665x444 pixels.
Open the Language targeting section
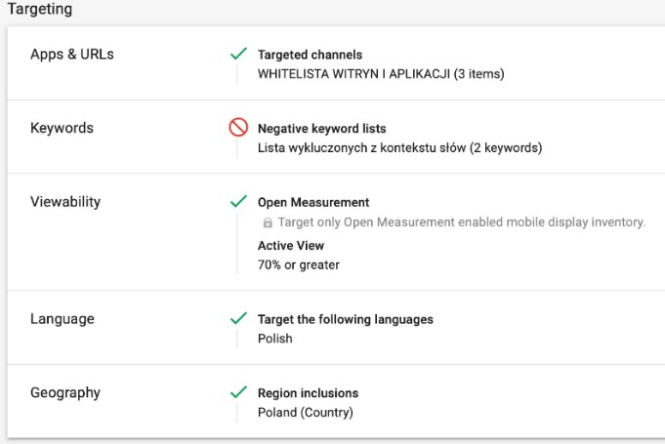[x=62, y=318]
